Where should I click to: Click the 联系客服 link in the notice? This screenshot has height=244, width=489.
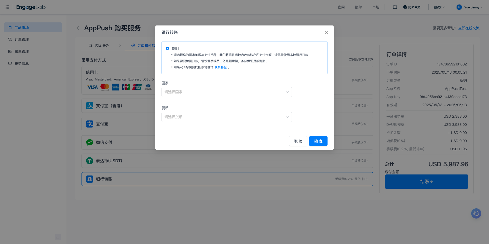coord(221,67)
